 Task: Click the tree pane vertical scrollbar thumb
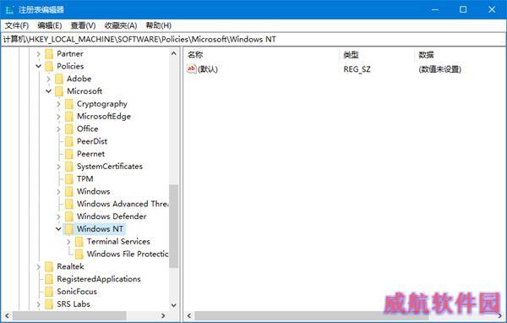[173, 226]
